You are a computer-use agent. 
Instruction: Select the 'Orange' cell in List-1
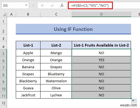click(28, 60)
